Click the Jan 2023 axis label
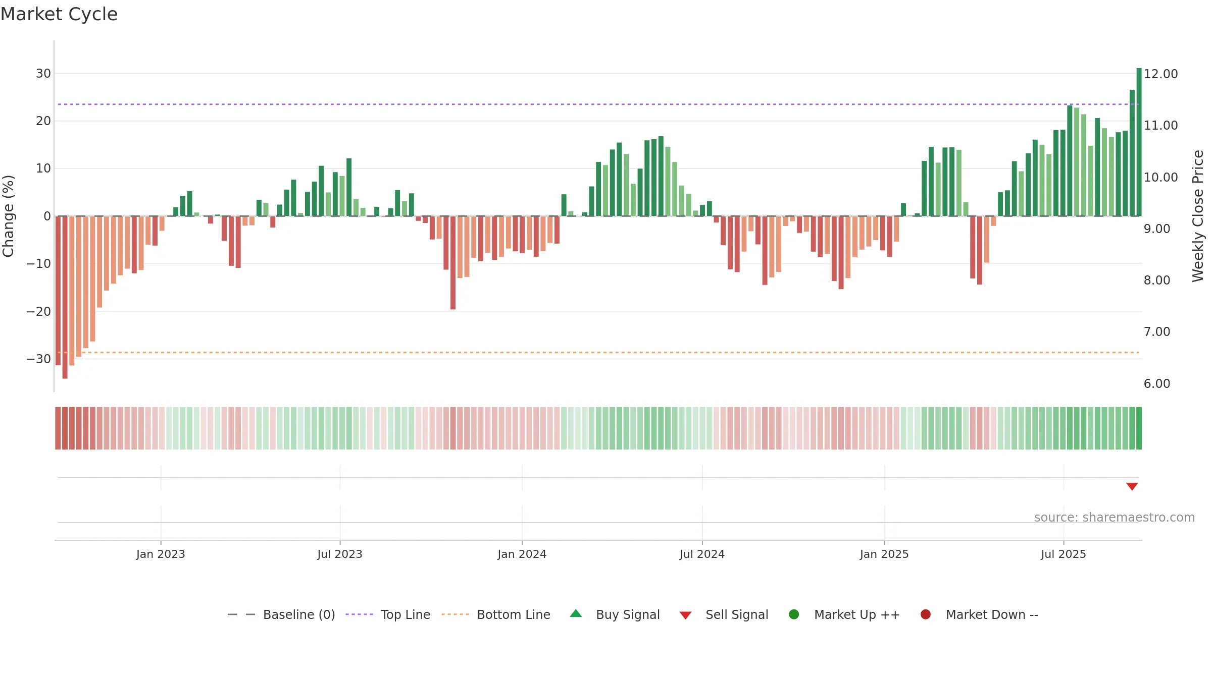This screenshot has width=1212, height=681. tap(161, 554)
